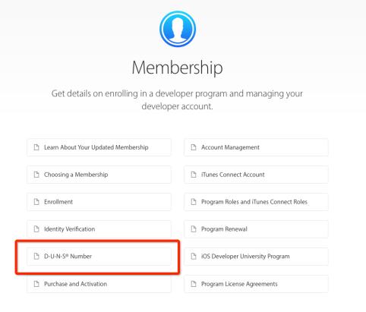
Task: Click the document icon beside Account Management
Action: pyautogui.click(x=194, y=147)
